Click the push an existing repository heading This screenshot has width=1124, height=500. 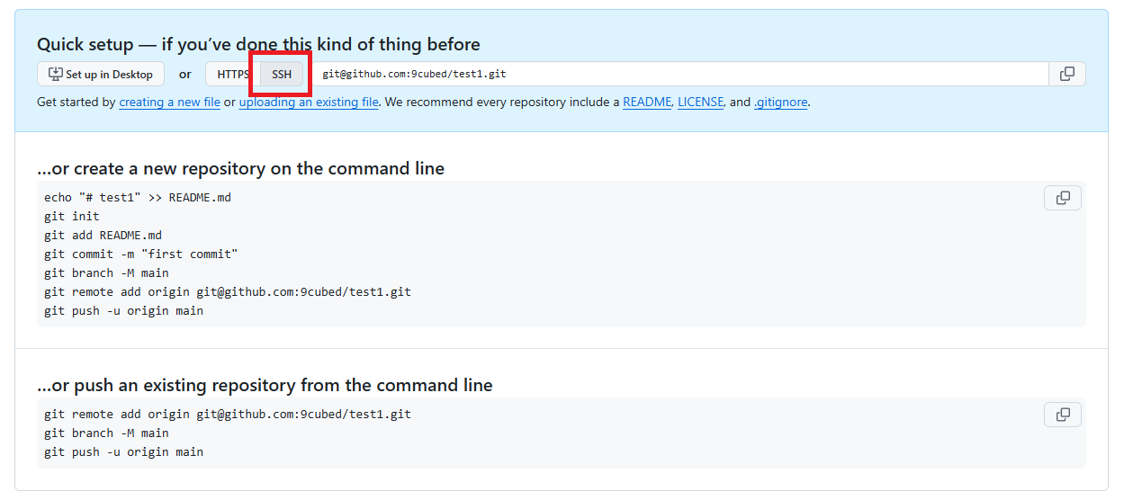coord(265,385)
